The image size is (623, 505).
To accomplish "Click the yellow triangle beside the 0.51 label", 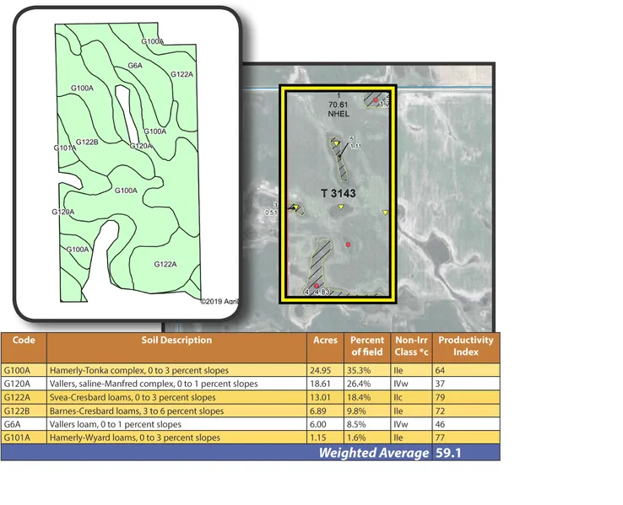I will pos(295,207).
